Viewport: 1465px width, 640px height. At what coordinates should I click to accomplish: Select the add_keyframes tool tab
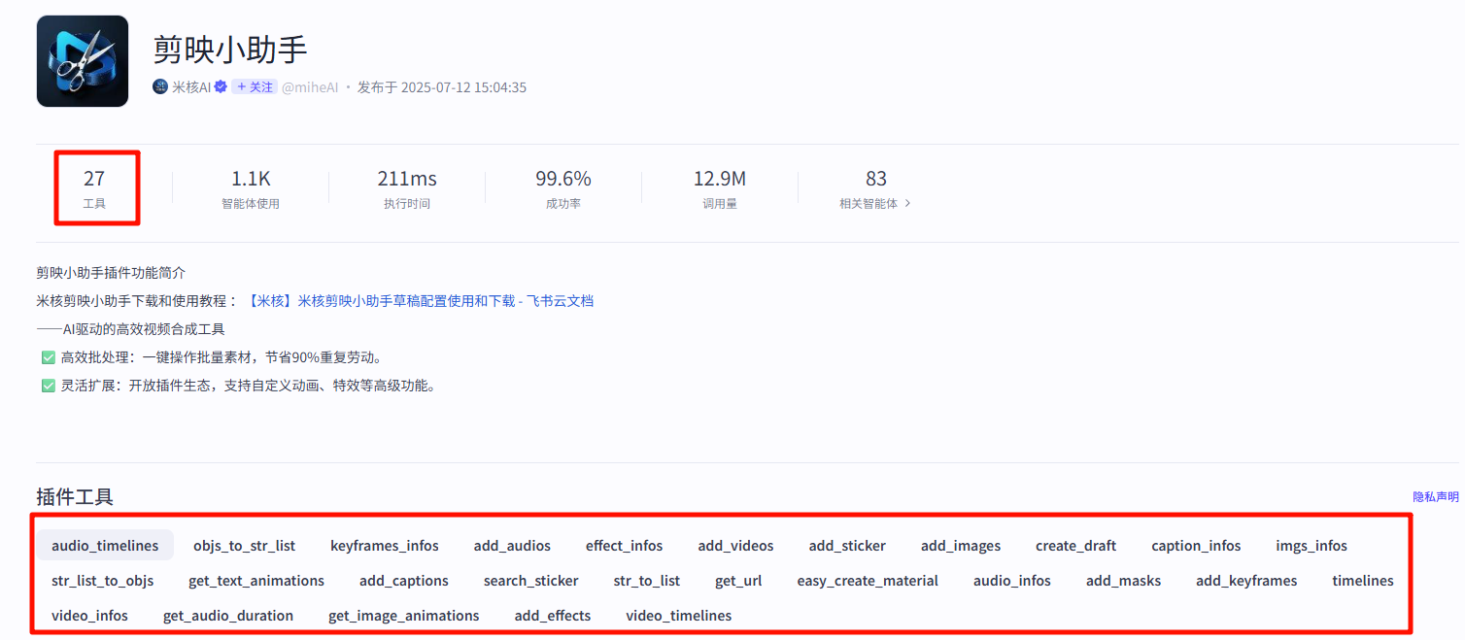(x=1245, y=581)
